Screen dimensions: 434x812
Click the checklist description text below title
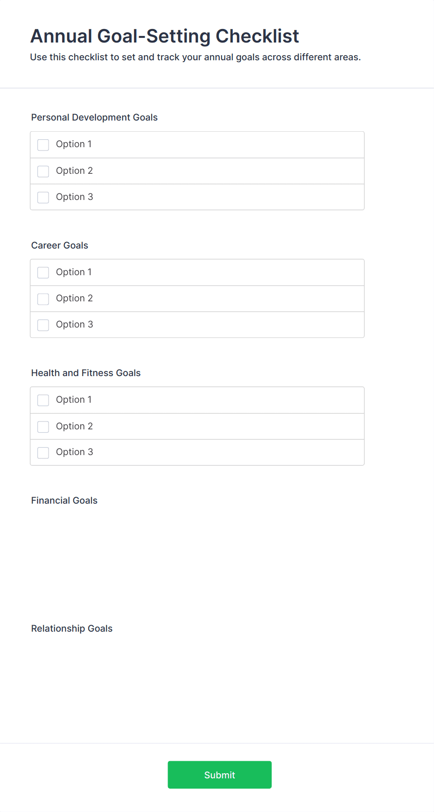[x=196, y=57]
